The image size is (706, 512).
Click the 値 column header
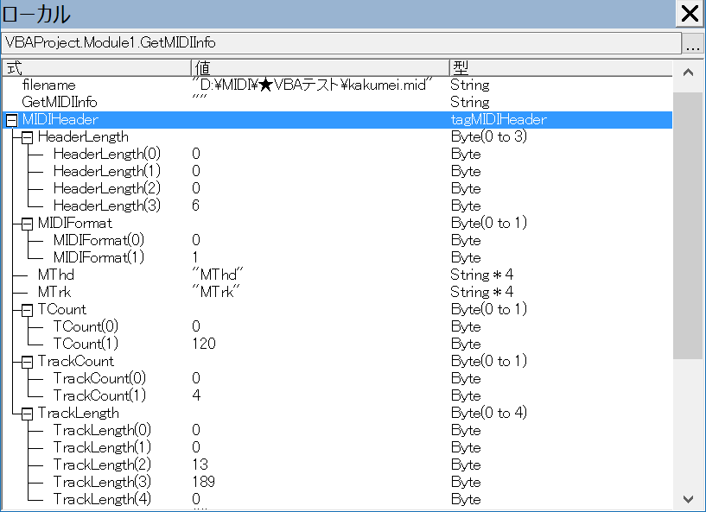(318, 67)
